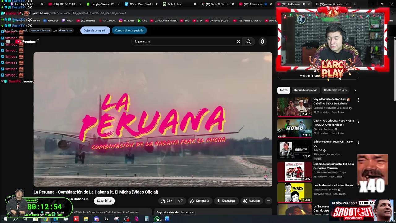Open the Facebook bookmark
Image resolution: width=396 pixels, height=223 pixels.
click(51, 21)
